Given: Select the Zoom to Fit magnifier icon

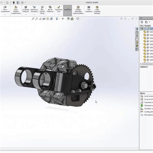Looking at the screenshot, I should tap(33, 19).
